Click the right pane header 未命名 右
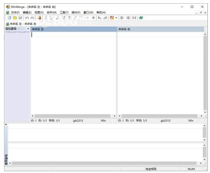Image resolution: width=210 pixels, height=173 pixels. [x=161, y=29]
